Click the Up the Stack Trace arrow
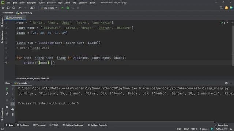The image size is (234, 131). (x=12, y=89)
